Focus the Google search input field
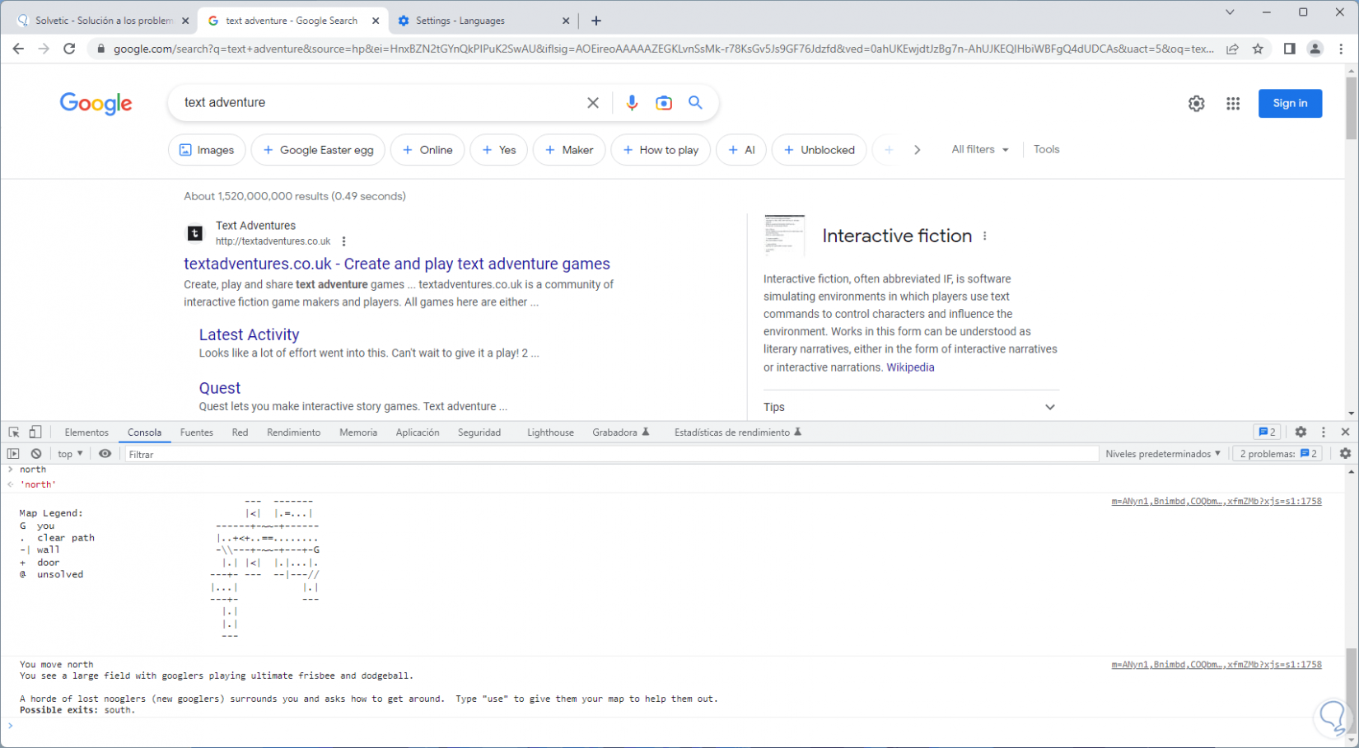Viewport: 1359px width, 748px height. click(x=379, y=103)
